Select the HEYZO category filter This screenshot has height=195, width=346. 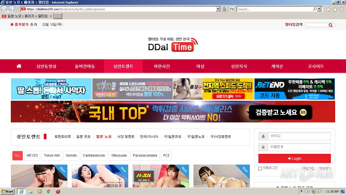tap(32, 156)
